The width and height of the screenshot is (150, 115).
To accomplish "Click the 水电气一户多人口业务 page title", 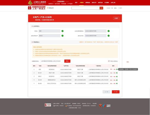I will click(42, 17).
